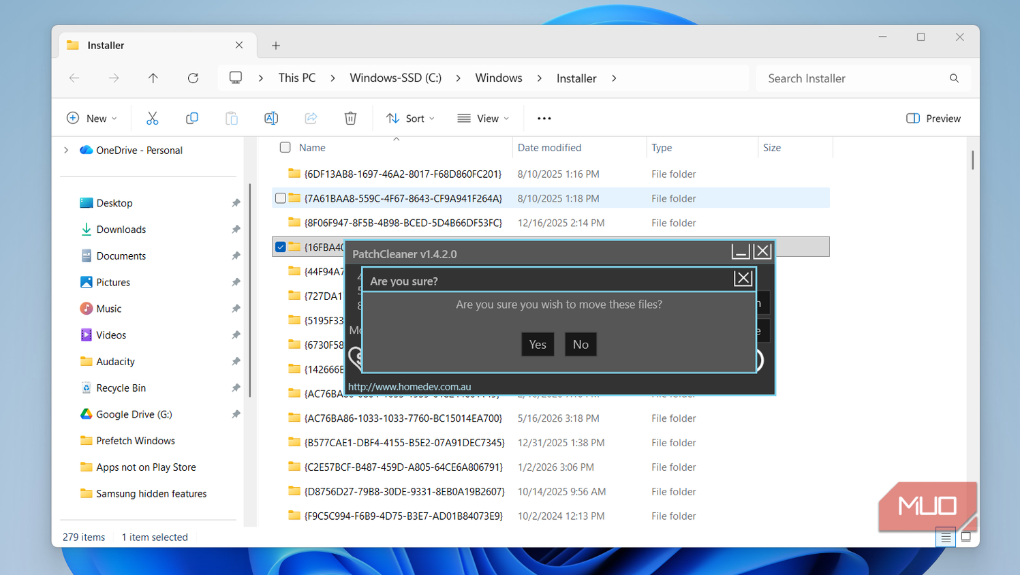This screenshot has width=1020, height=575.
Task: Click the Refresh icon
Action: (x=193, y=78)
